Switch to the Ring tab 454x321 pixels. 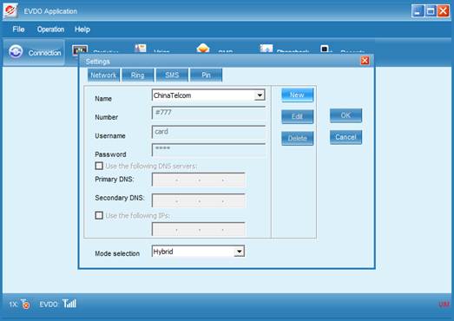point(137,75)
